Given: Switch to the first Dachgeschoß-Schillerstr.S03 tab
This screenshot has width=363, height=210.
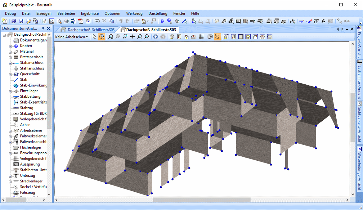Looking at the screenshot, I should pyautogui.click(x=87, y=30).
